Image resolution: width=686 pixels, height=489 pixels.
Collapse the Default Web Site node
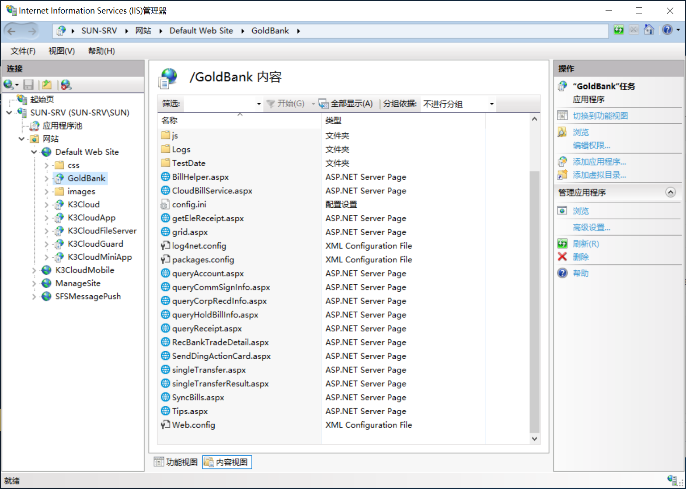34,152
